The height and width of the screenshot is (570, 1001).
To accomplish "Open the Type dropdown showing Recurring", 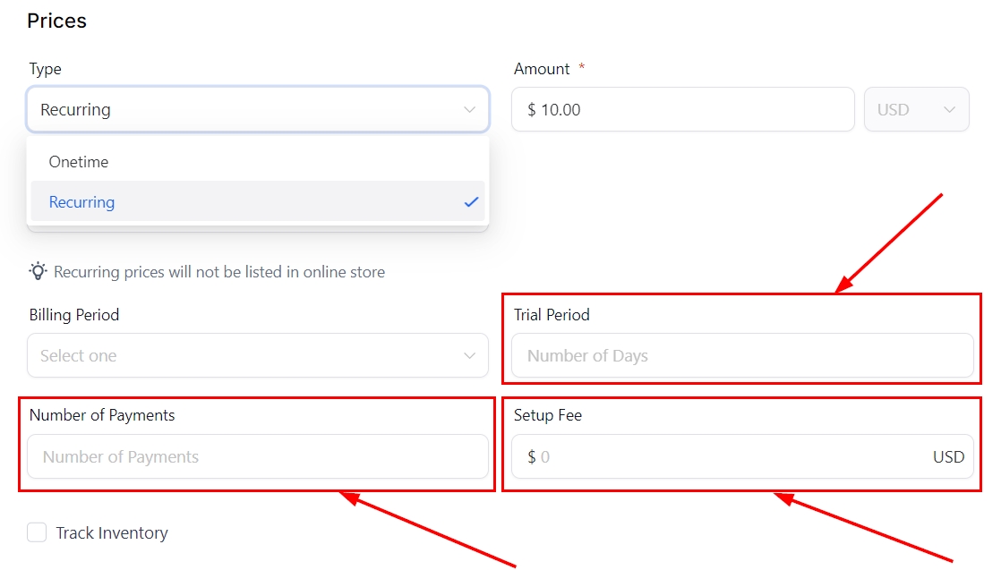I will (x=242, y=110).
